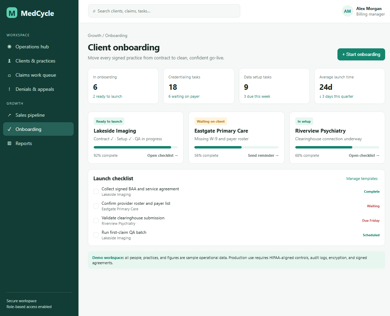390x316 pixels.
Task: Click the Alex Morgan user name
Action: [369, 9]
